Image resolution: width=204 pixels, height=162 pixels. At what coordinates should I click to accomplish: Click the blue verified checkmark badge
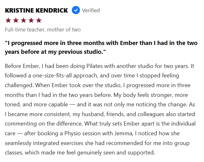tap(76, 10)
